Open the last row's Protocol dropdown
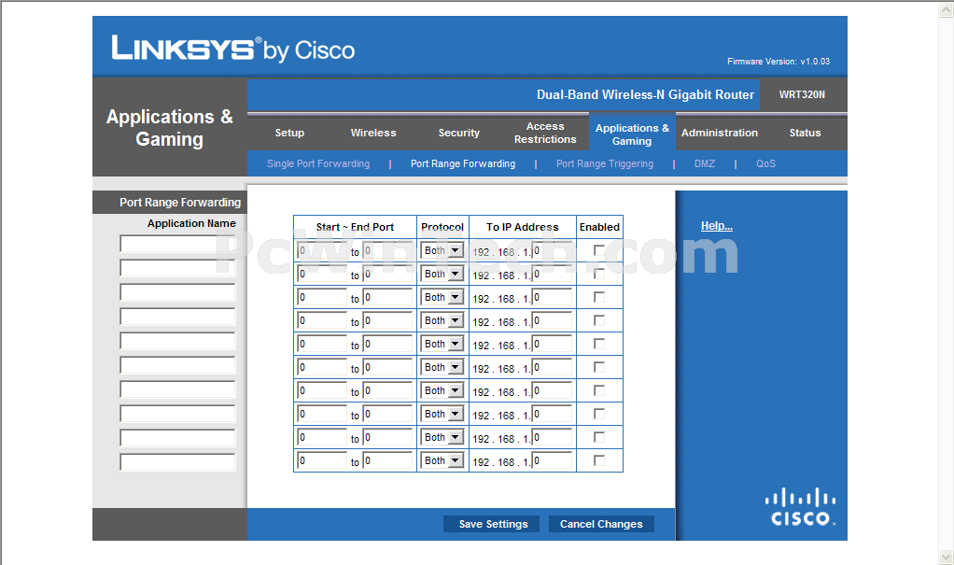The image size is (954, 565). click(442, 460)
